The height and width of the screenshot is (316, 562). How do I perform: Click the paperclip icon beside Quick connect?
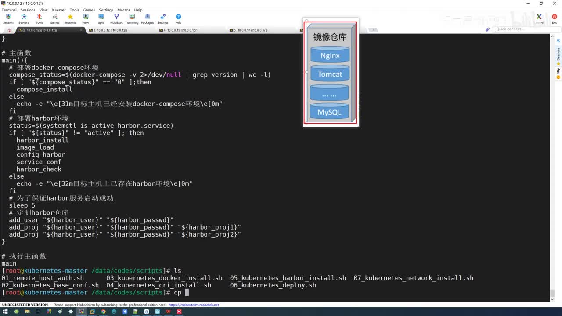(x=487, y=29)
